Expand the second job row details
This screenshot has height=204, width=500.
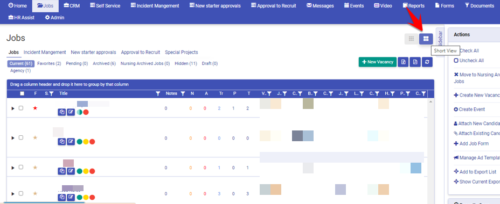(13, 138)
